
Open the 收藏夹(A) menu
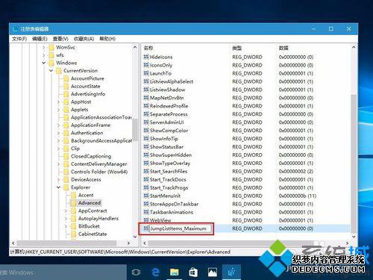(x=84, y=39)
